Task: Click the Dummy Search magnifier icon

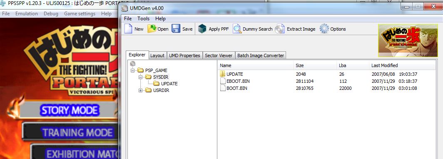Action: [x=237, y=29]
